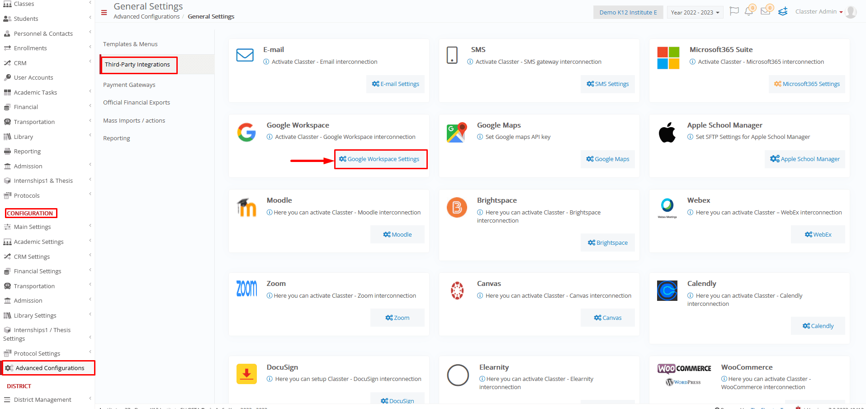
Task: Open User Accounts in the sidebar
Action: tap(47, 77)
